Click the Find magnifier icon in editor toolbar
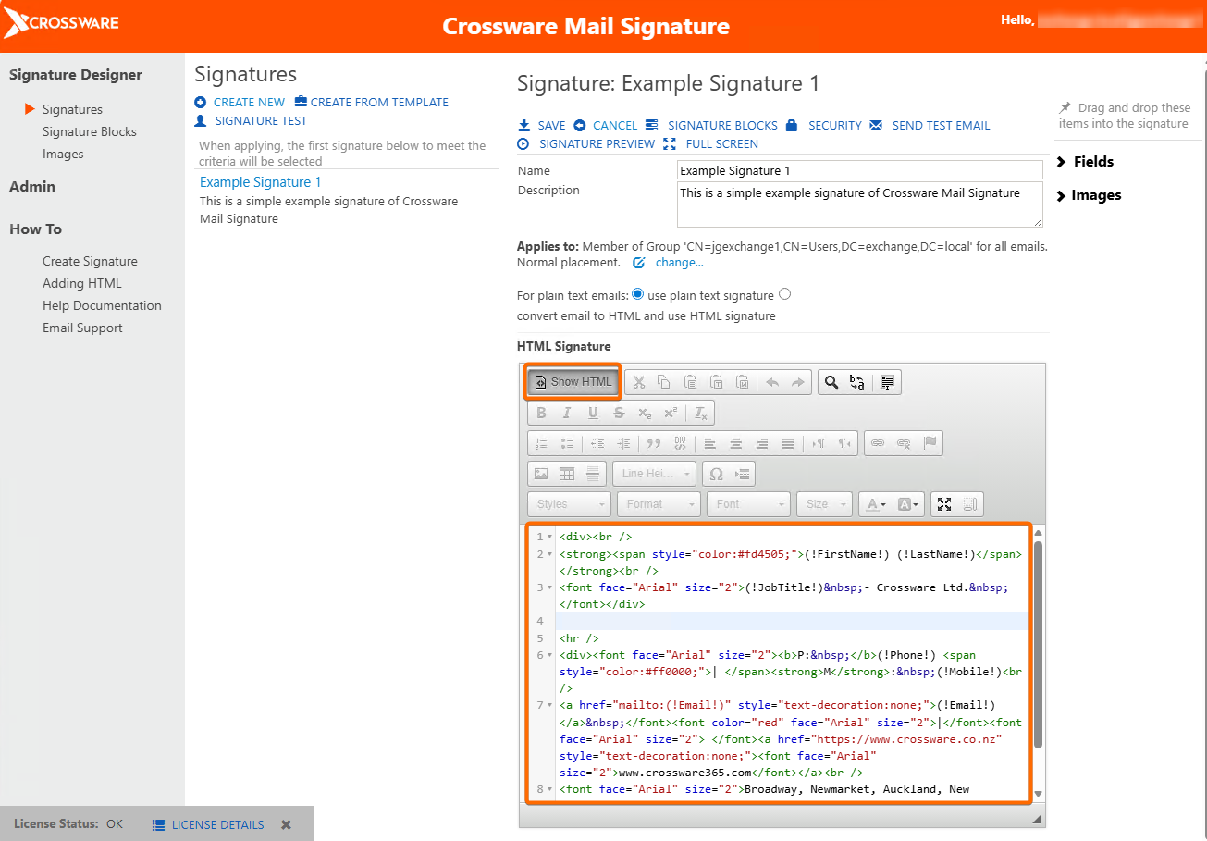The image size is (1207, 841). coord(831,382)
